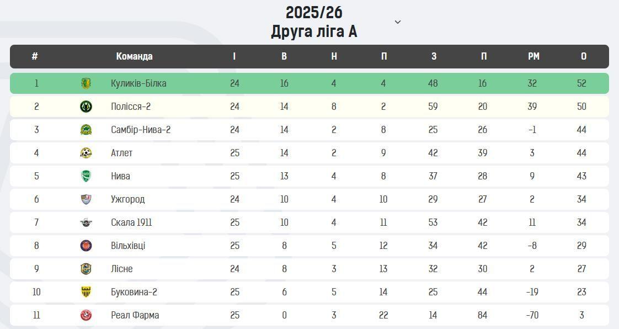Viewport: 619px width, 329px height.
Task: Click the Атлет club logo
Action: click(x=86, y=153)
